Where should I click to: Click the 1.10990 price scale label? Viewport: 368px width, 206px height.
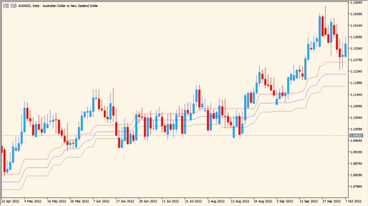pyautogui.click(x=356, y=106)
